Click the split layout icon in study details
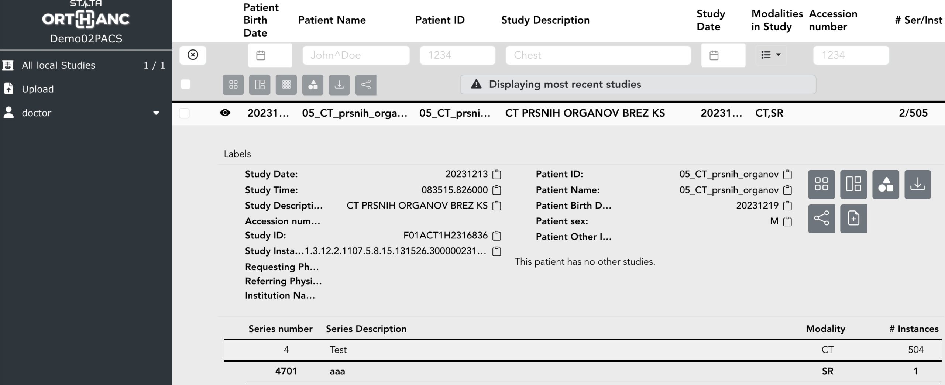 (x=853, y=184)
